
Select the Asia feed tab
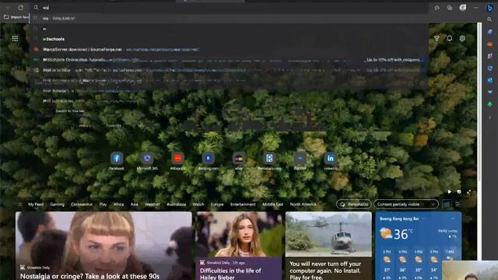[135, 205]
